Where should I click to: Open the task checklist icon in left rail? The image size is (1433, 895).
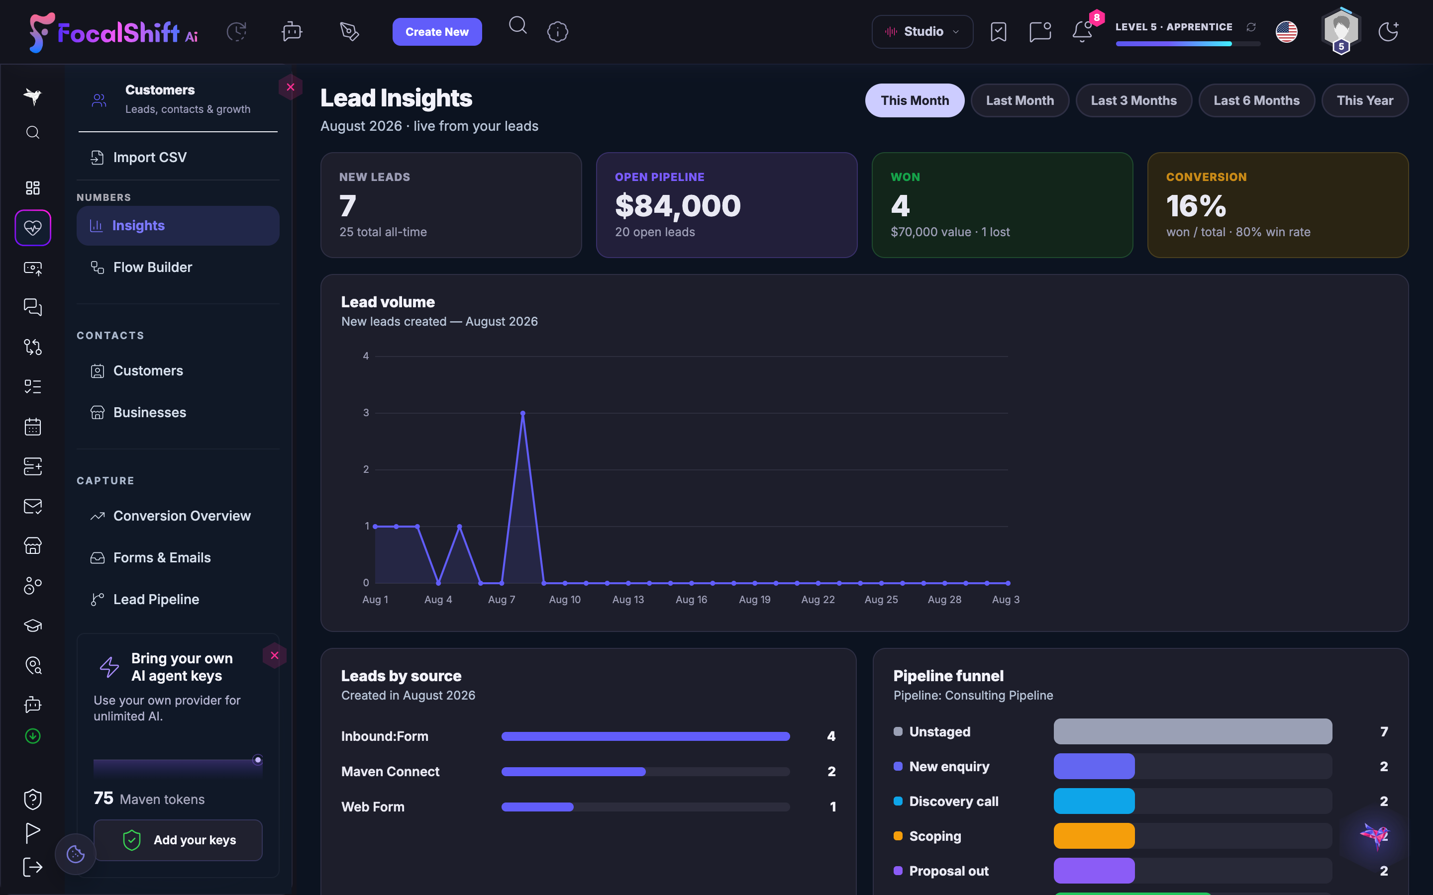click(x=33, y=386)
